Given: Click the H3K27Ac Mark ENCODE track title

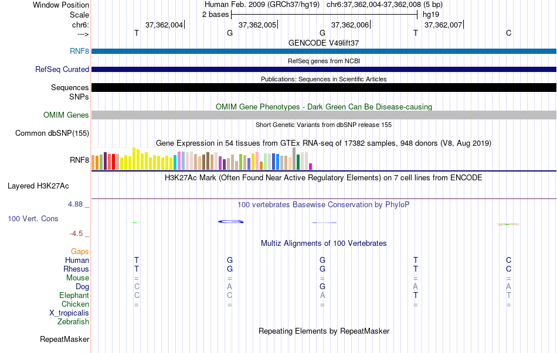Looking at the screenshot, I should point(324,177).
